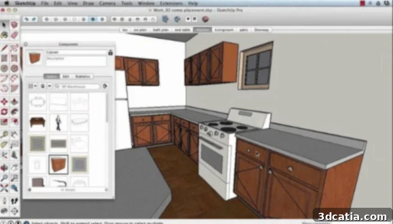The width and height of the screenshot is (393, 224).
Task: Select the Pan hand tool
Action: (x=14, y=168)
